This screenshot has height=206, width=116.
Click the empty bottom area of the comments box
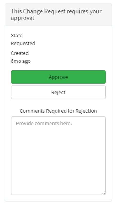(58, 184)
